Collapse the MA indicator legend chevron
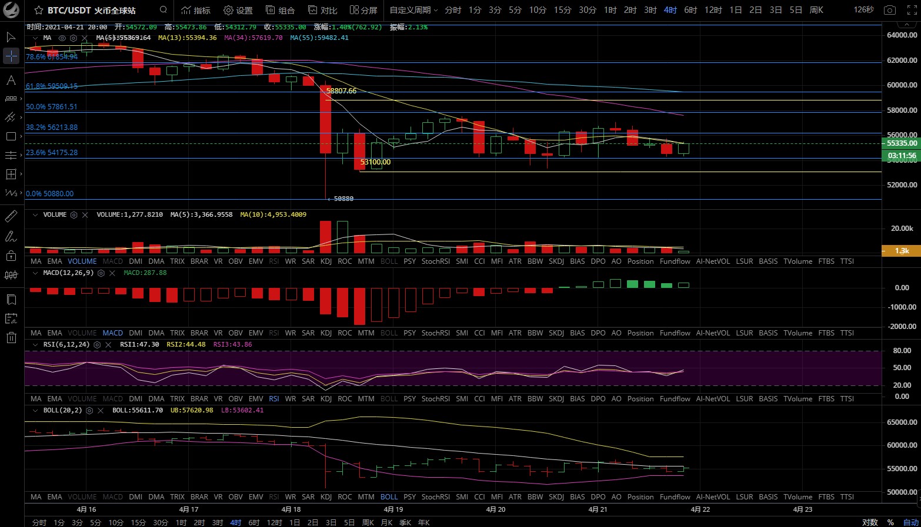Screen dimensions: 921x527 click(x=35, y=38)
